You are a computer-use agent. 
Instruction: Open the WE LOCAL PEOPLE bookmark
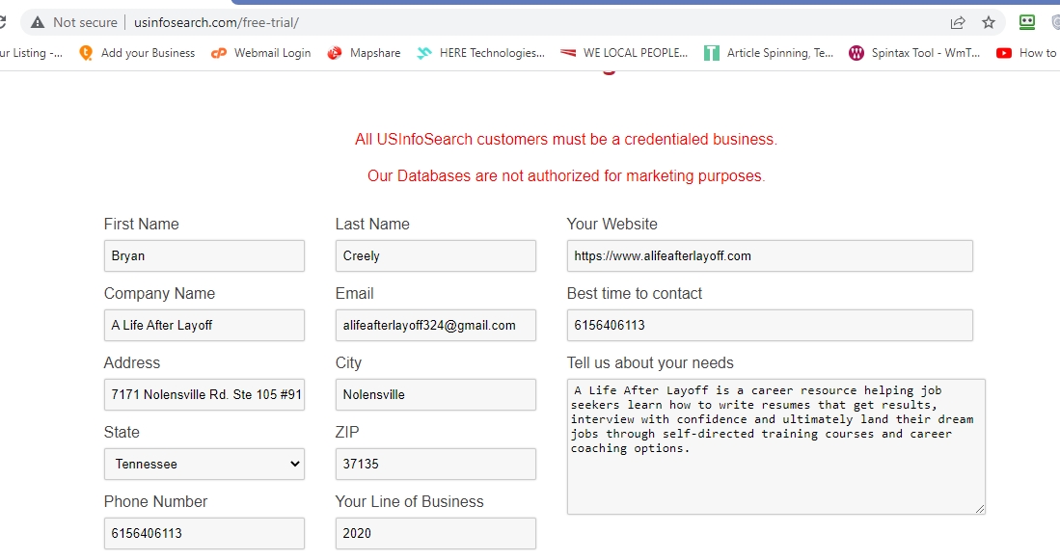click(x=625, y=53)
